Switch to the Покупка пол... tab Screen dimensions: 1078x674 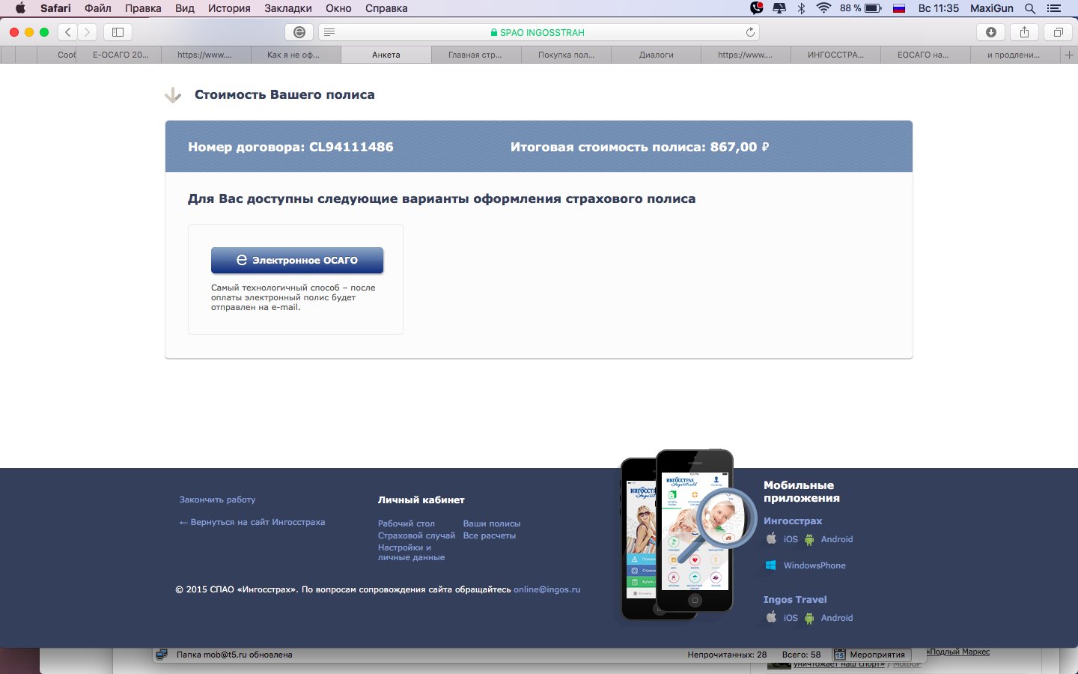pyautogui.click(x=566, y=55)
